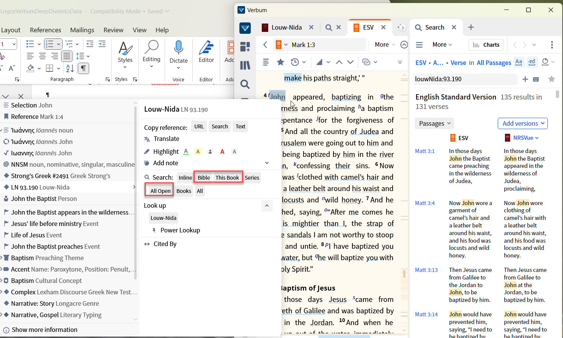The height and width of the screenshot is (338, 563).
Task: Click the All Open search button
Action: [160, 191]
